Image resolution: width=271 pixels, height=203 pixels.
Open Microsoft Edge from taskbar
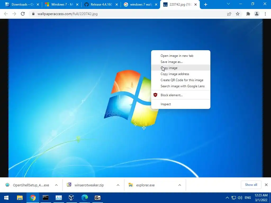pyautogui.click(x=84, y=198)
